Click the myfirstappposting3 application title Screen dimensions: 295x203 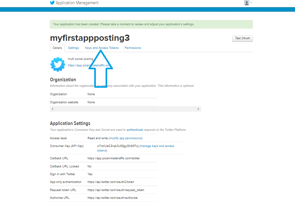point(90,38)
